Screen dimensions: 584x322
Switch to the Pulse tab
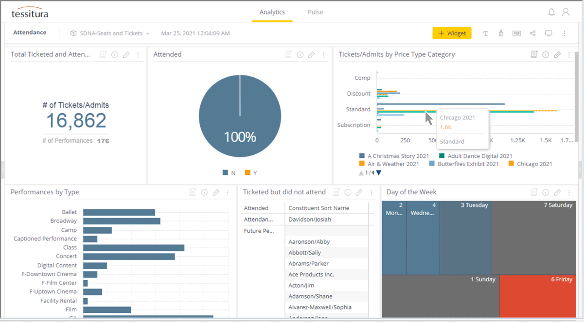[315, 12]
